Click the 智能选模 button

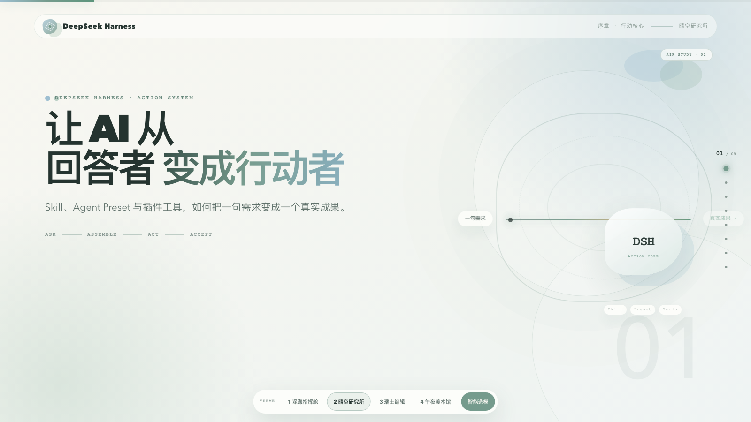tap(478, 402)
